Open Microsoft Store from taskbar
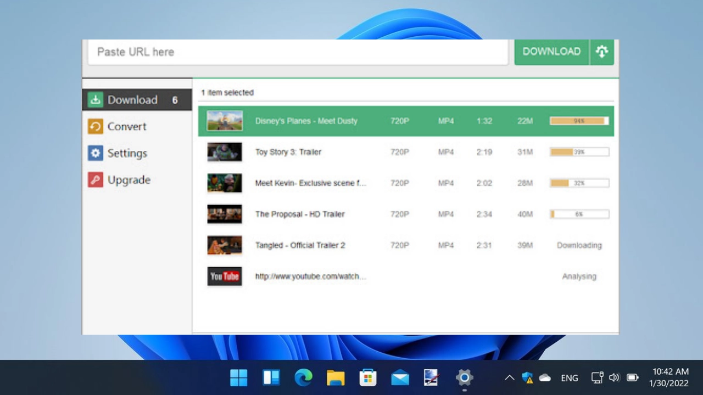Image resolution: width=703 pixels, height=395 pixels. (x=368, y=377)
